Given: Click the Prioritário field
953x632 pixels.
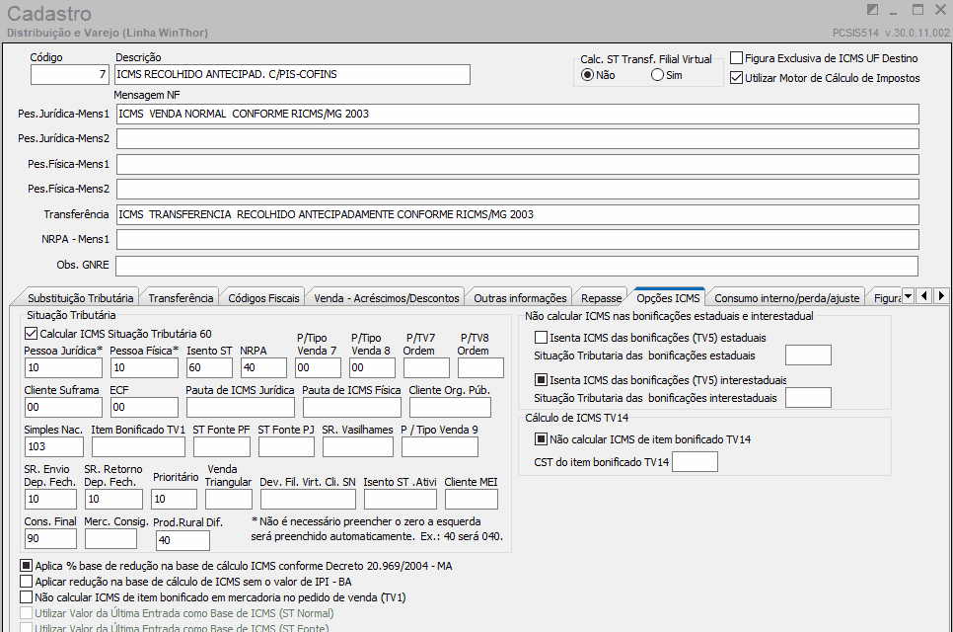Looking at the screenshot, I should point(174,500).
